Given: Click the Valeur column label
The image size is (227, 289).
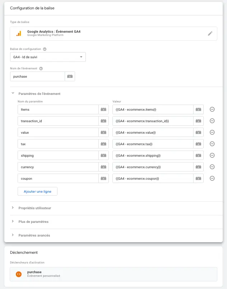Looking at the screenshot, I should [117, 101].
